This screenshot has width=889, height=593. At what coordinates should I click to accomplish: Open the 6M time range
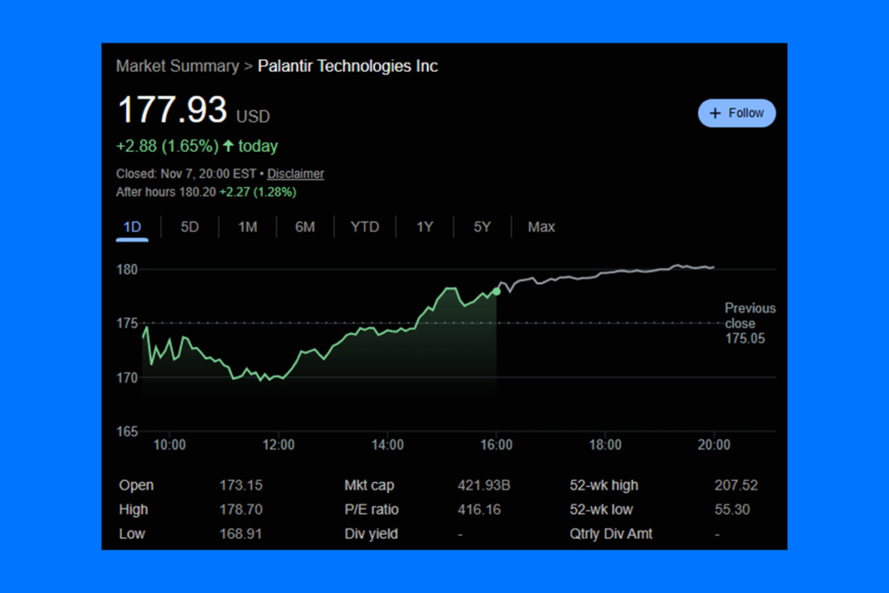(305, 227)
